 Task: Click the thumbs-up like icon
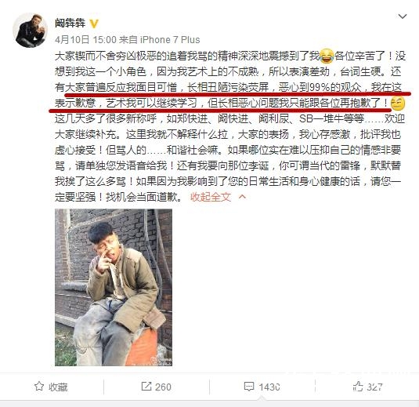358,386
